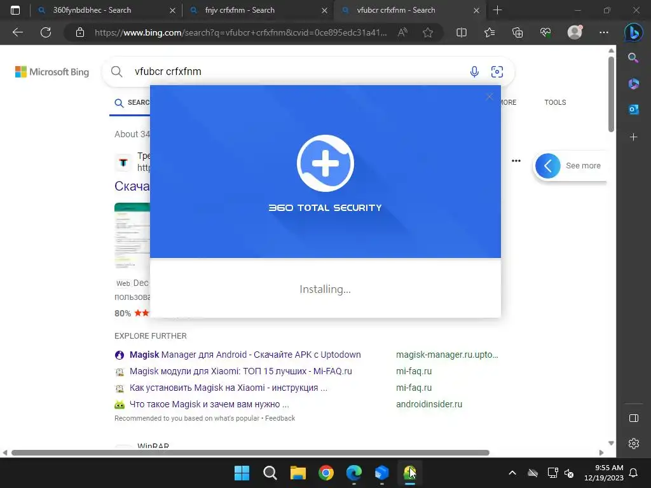Click the vertical page scrollbar

pyautogui.click(x=611, y=95)
